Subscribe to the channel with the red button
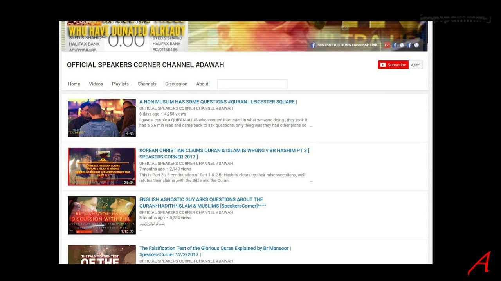Viewport: 501px width, 281px height. (x=393, y=65)
